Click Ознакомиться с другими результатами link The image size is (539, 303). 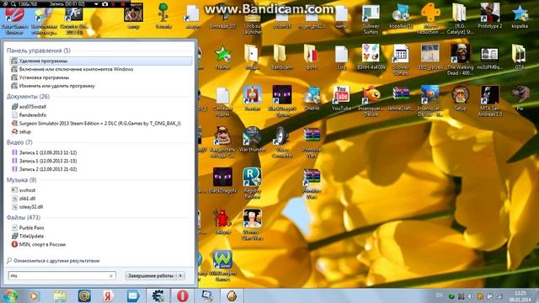56,261
